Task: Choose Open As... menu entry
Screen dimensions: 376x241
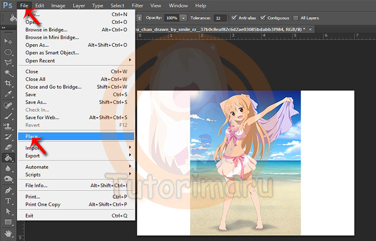Action: click(76, 45)
